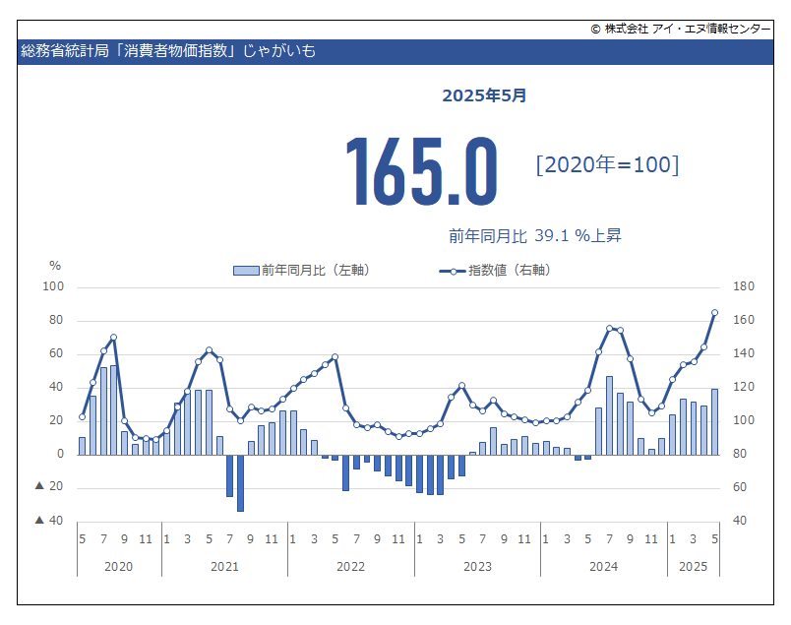Click the large index value 165.0
791x625 pixels.
pyautogui.click(x=421, y=171)
